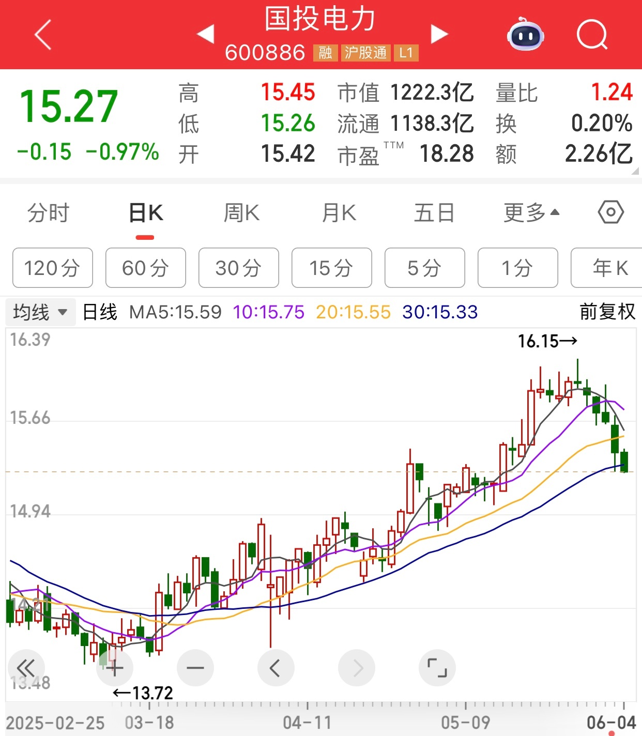Tap turnover amount 2.26亿
This screenshot has width=642, height=736.
599,154
